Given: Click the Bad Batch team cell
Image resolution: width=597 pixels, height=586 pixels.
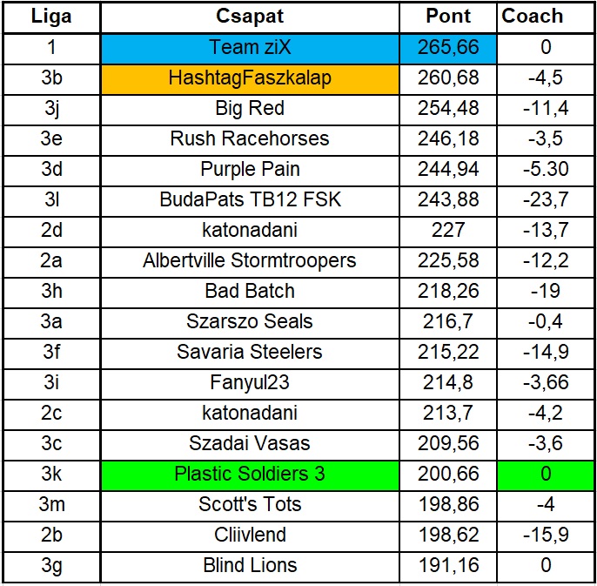Looking at the screenshot, I should point(250,291).
